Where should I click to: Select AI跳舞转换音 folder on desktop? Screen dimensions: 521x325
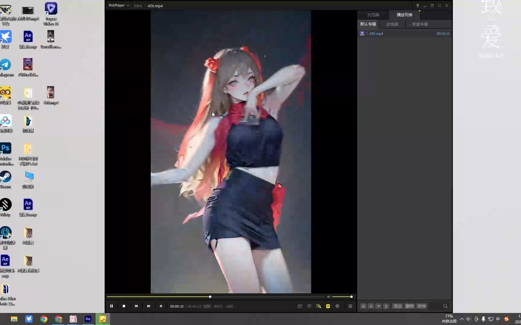click(x=28, y=264)
